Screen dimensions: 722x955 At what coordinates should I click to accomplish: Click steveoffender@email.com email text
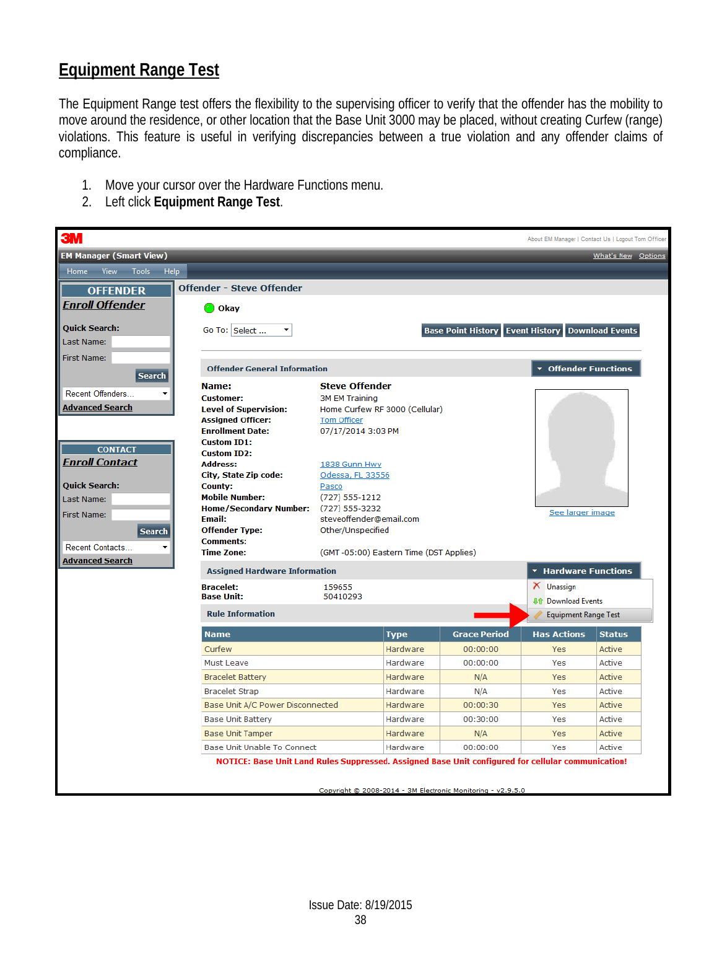point(370,519)
